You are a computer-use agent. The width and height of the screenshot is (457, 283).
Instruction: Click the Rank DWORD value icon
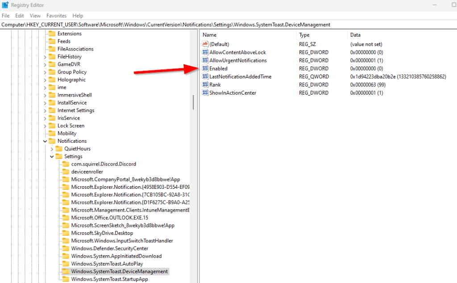point(205,85)
